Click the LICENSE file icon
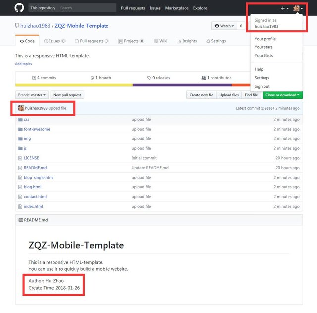This screenshot has width=317, height=313. point(20,158)
